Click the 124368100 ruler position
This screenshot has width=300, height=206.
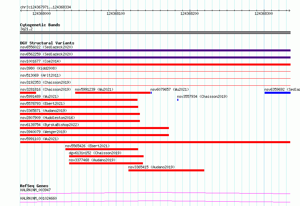pyautogui.click(x=116, y=13)
